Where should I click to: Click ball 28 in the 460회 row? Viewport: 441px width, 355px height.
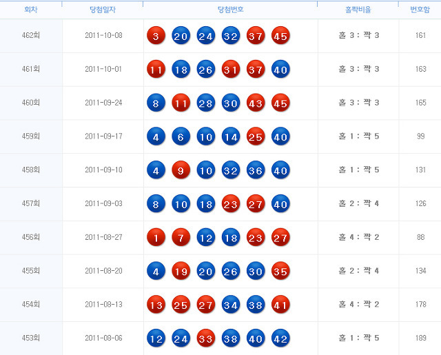click(x=205, y=103)
